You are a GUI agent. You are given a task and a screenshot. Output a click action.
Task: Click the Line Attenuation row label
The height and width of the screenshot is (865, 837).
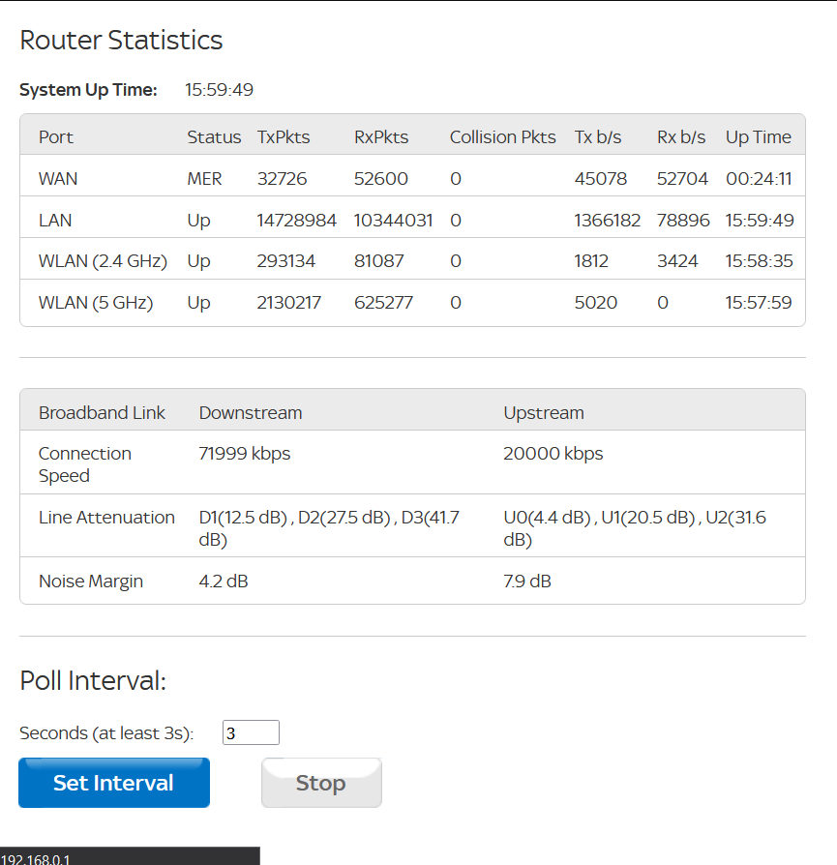click(x=106, y=518)
